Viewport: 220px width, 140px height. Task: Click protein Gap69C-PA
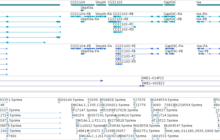(x=174, y=46)
